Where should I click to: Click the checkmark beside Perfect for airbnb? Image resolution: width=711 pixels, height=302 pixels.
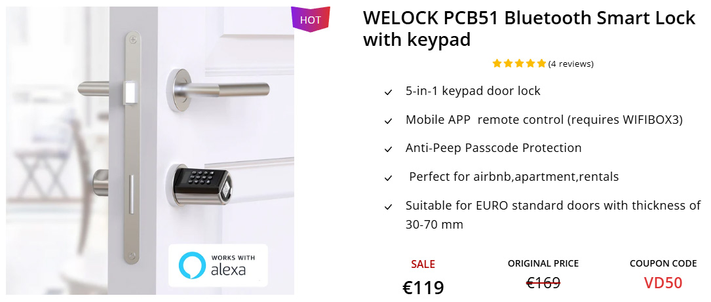click(389, 178)
